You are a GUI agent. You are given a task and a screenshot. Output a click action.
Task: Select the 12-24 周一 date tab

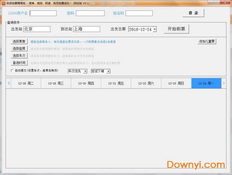(206, 84)
